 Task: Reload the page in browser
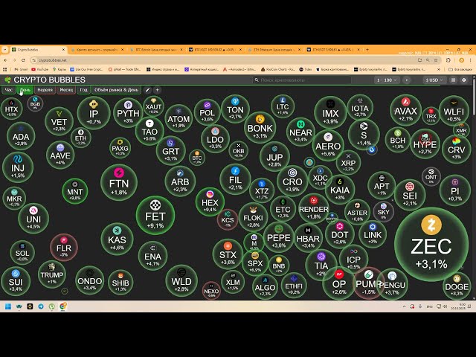coord(23,60)
